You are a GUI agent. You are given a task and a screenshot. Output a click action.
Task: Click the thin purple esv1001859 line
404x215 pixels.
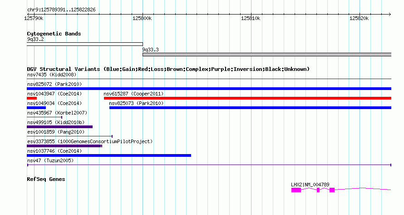coord(69,136)
